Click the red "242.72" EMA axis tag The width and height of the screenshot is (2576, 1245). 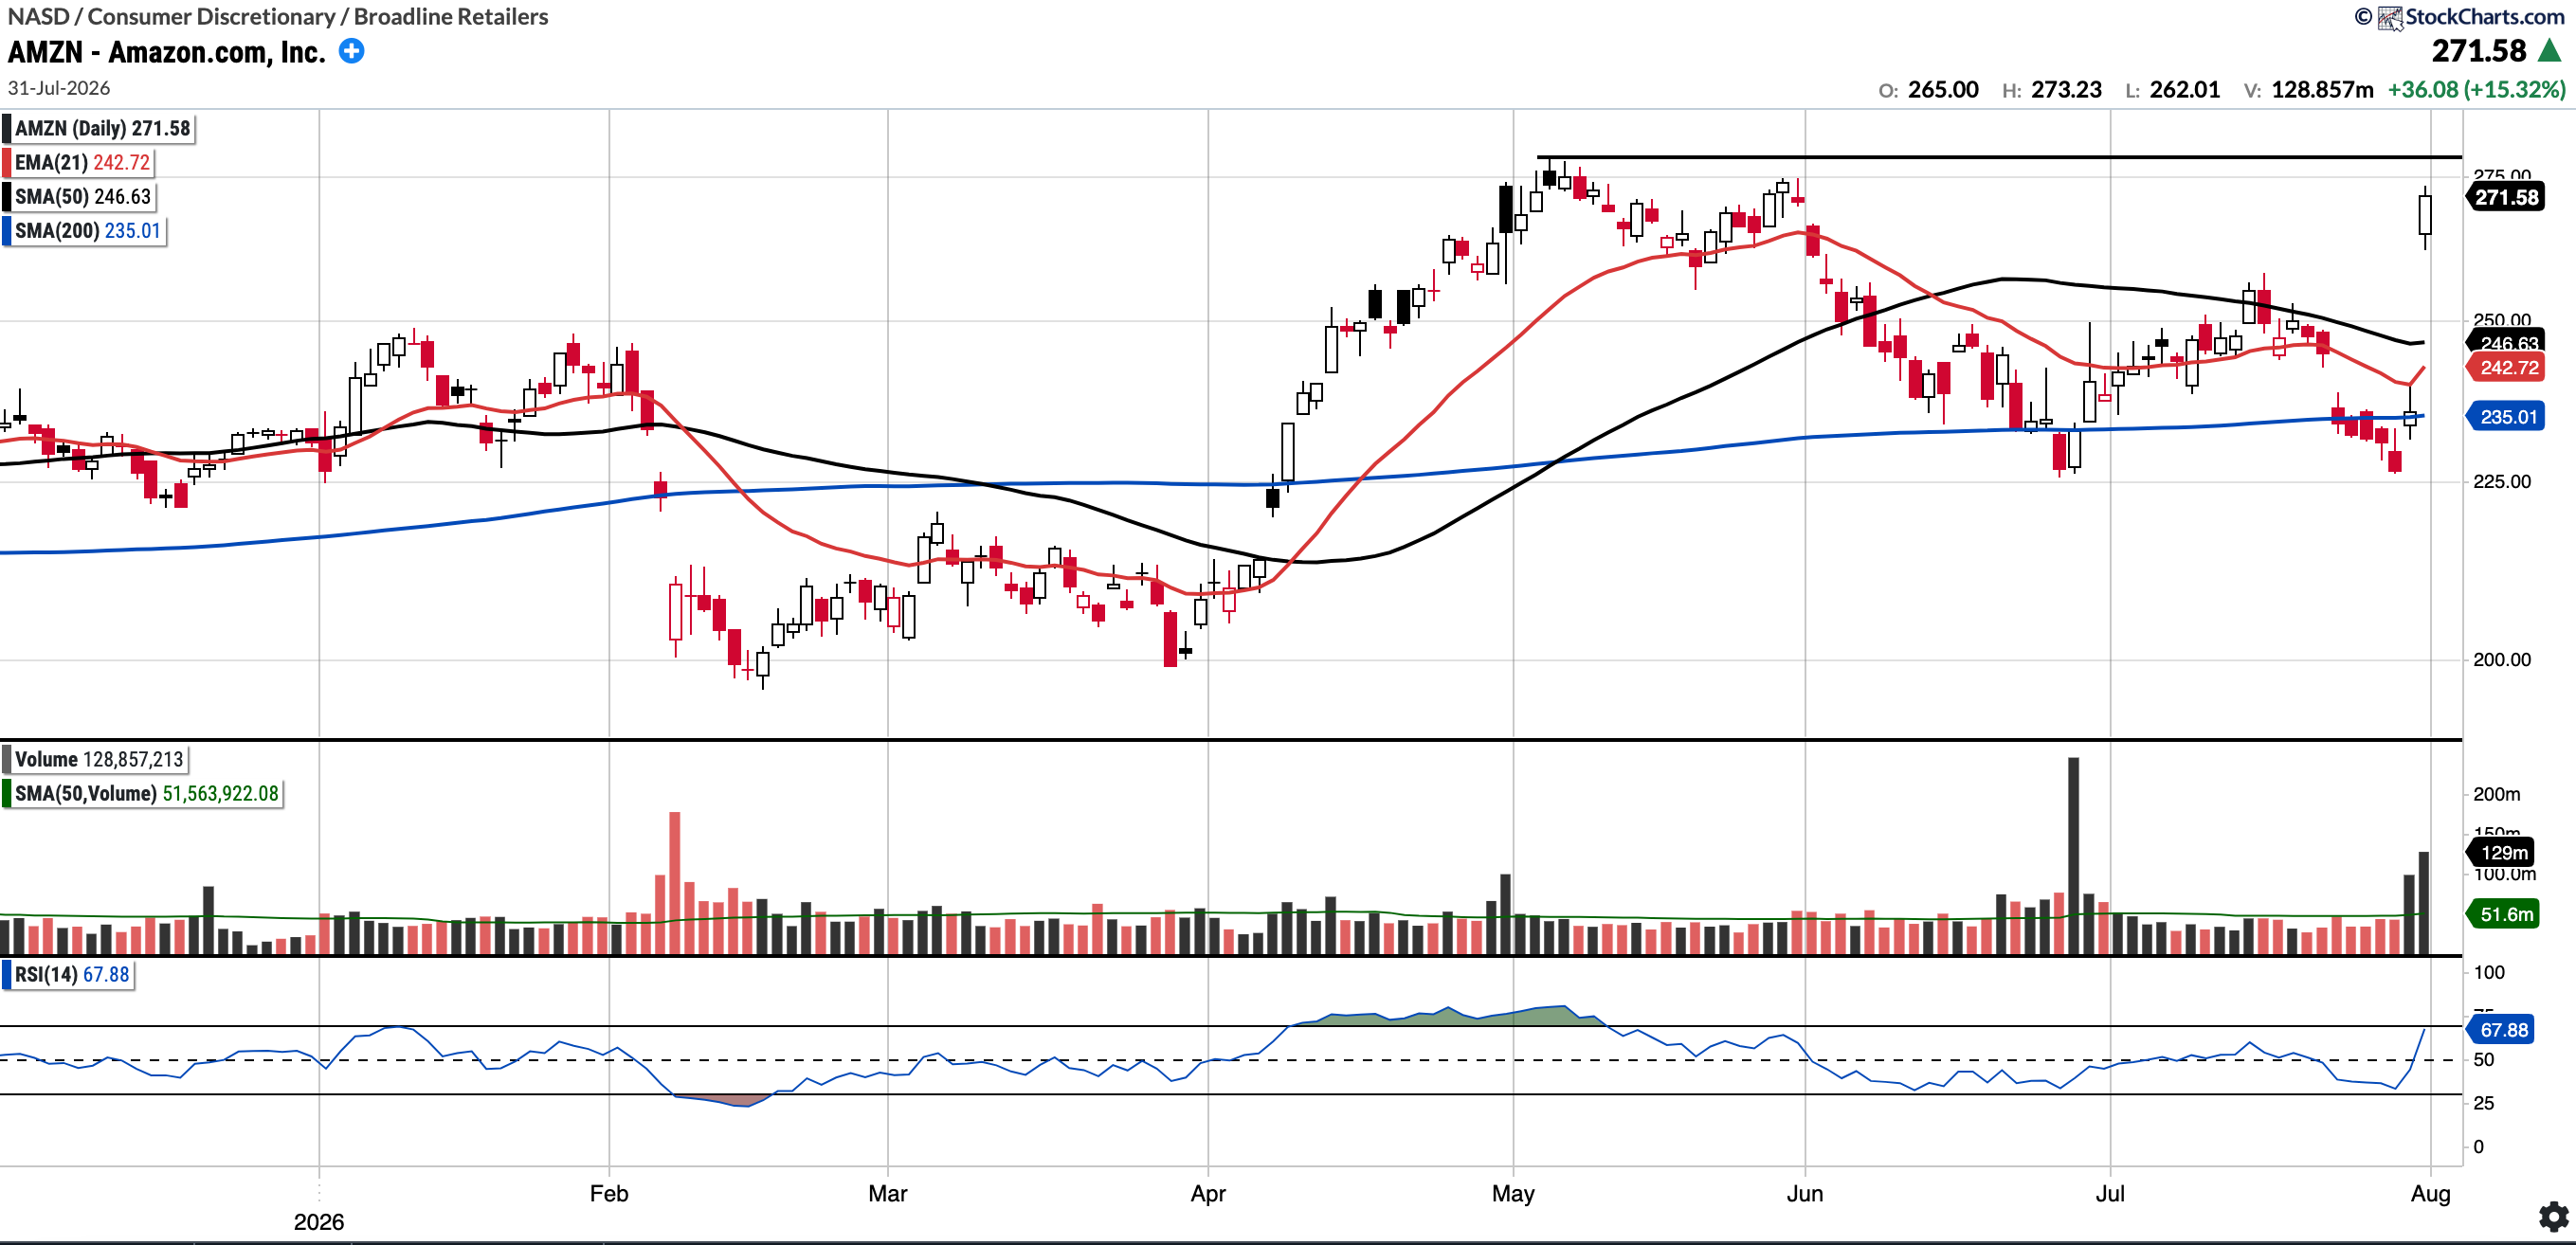(2507, 367)
